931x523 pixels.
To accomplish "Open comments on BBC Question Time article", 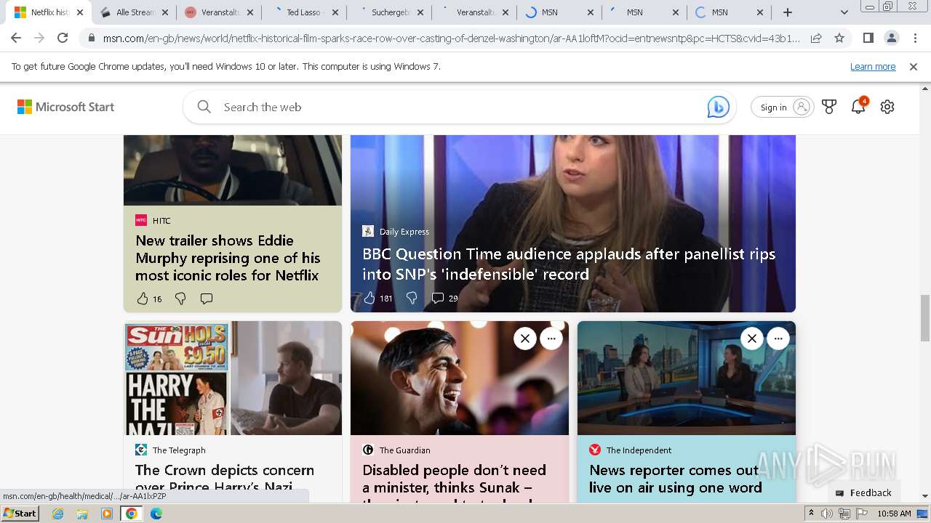I will (x=438, y=298).
